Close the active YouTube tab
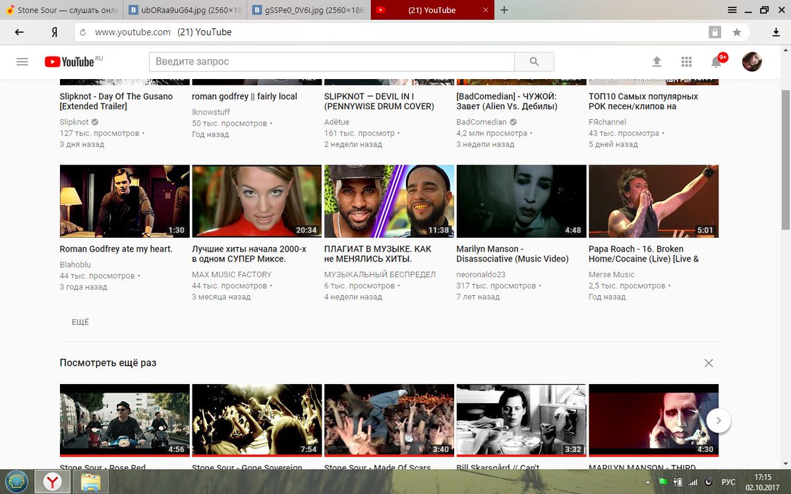The width and height of the screenshot is (791, 494). point(486,10)
